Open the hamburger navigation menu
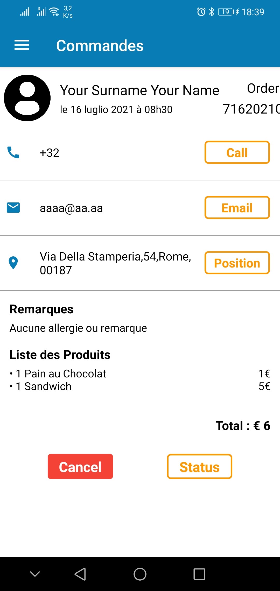 click(x=22, y=45)
